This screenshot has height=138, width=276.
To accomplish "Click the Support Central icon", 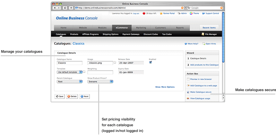I will [x=203, y=13].
